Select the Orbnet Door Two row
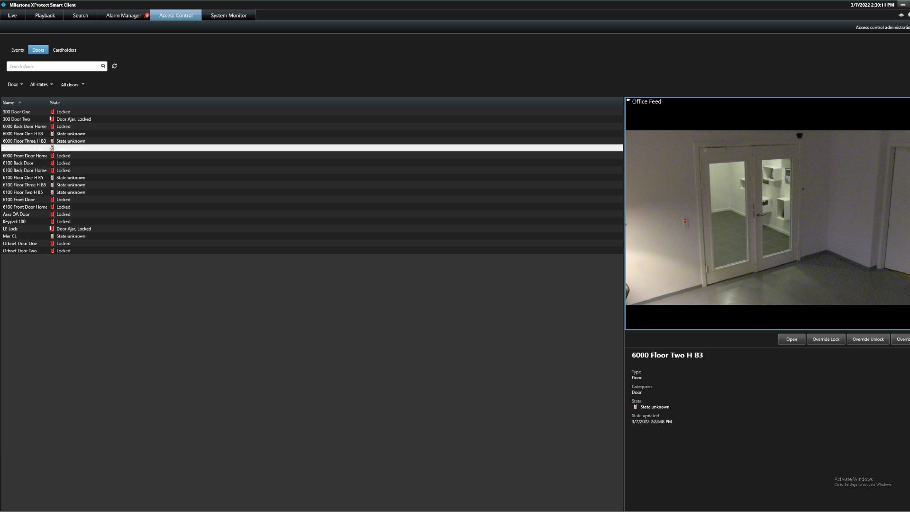This screenshot has height=512, width=910. (312, 251)
